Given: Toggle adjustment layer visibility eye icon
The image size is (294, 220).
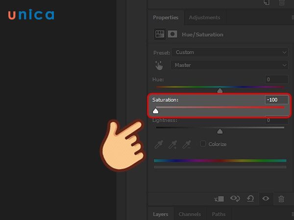Looking at the screenshot, I should click(266, 198).
